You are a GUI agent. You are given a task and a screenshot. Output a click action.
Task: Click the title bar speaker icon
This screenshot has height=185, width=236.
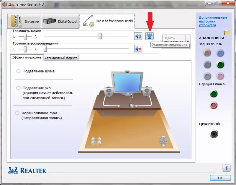point(4,4)
